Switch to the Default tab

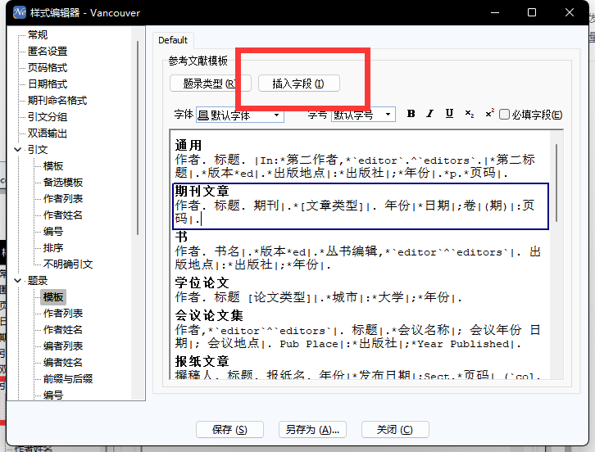173,40
